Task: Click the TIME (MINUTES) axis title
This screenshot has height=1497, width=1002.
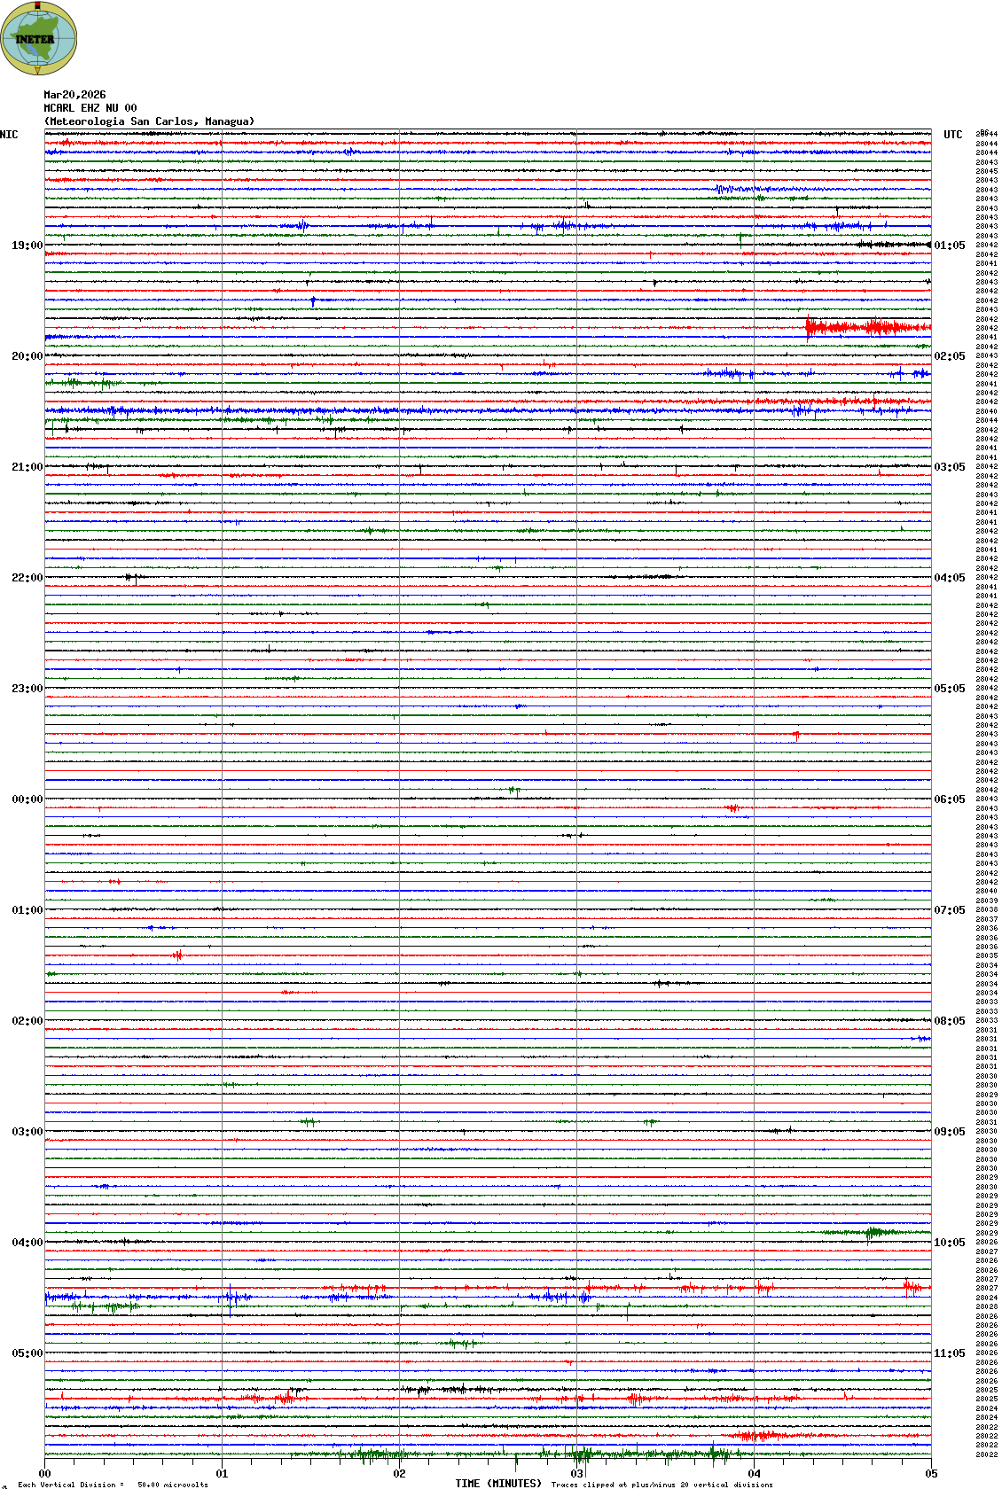Action: tap(497, 1484)
